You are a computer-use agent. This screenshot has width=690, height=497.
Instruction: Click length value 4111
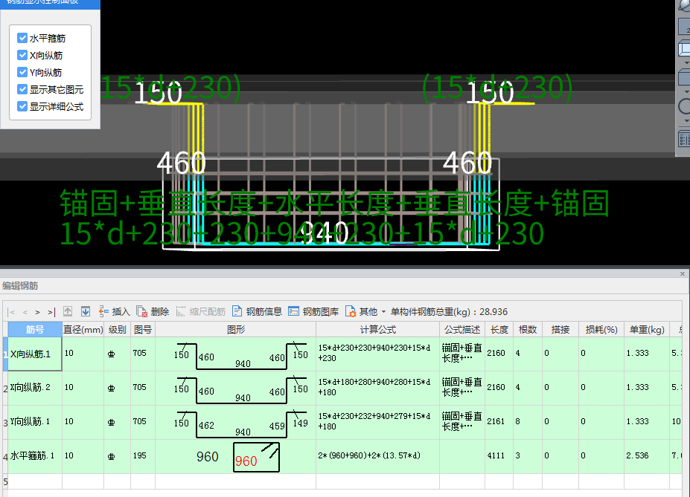[496, 455]
